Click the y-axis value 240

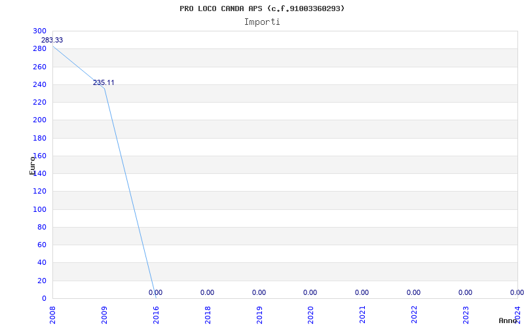(40, 84)
